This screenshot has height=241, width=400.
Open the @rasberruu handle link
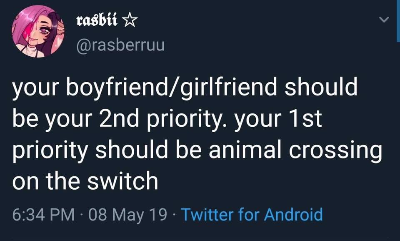point(121,45)
